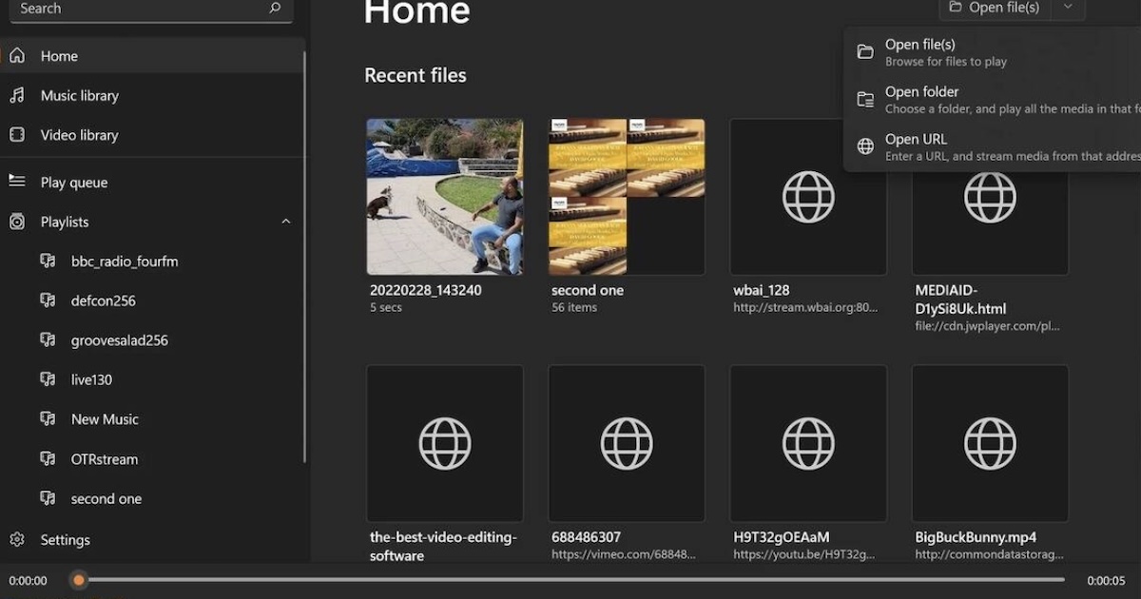The image size is (1141, 599).
Task: Open the 20220228_143240 video thumbnail
Action: (445, 197)
